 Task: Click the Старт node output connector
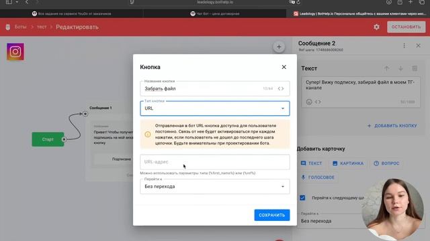pos(64,139)
